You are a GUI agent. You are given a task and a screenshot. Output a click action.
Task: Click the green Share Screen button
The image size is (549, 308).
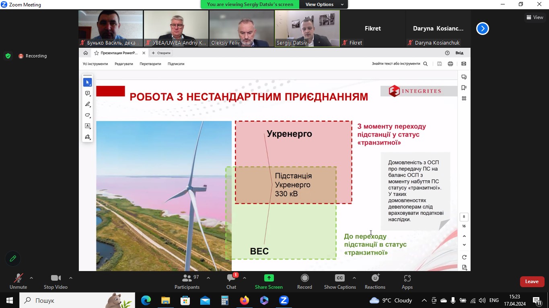269,281
